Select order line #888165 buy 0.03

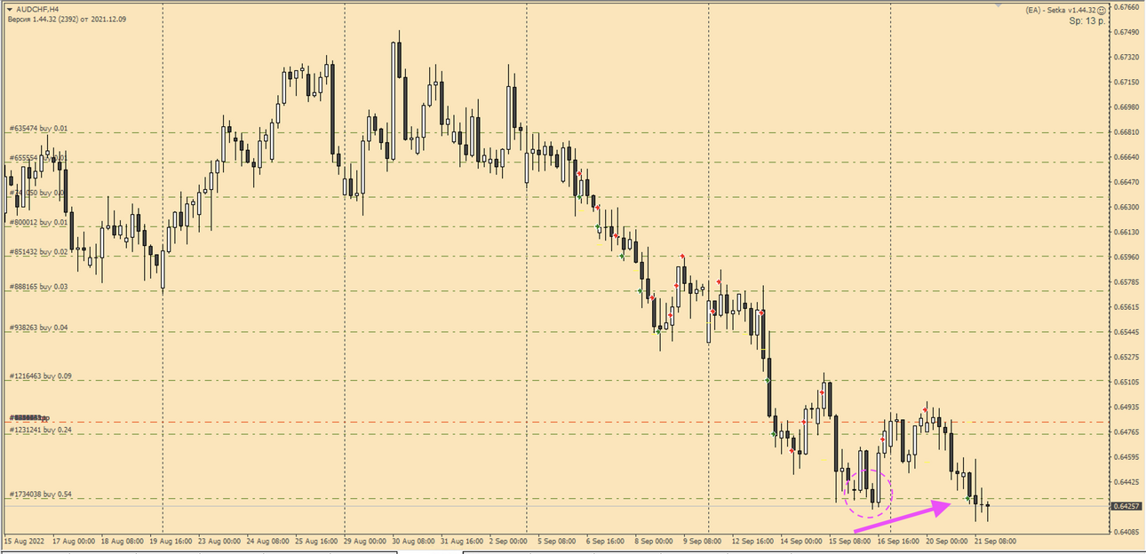[x=38, y=287]
